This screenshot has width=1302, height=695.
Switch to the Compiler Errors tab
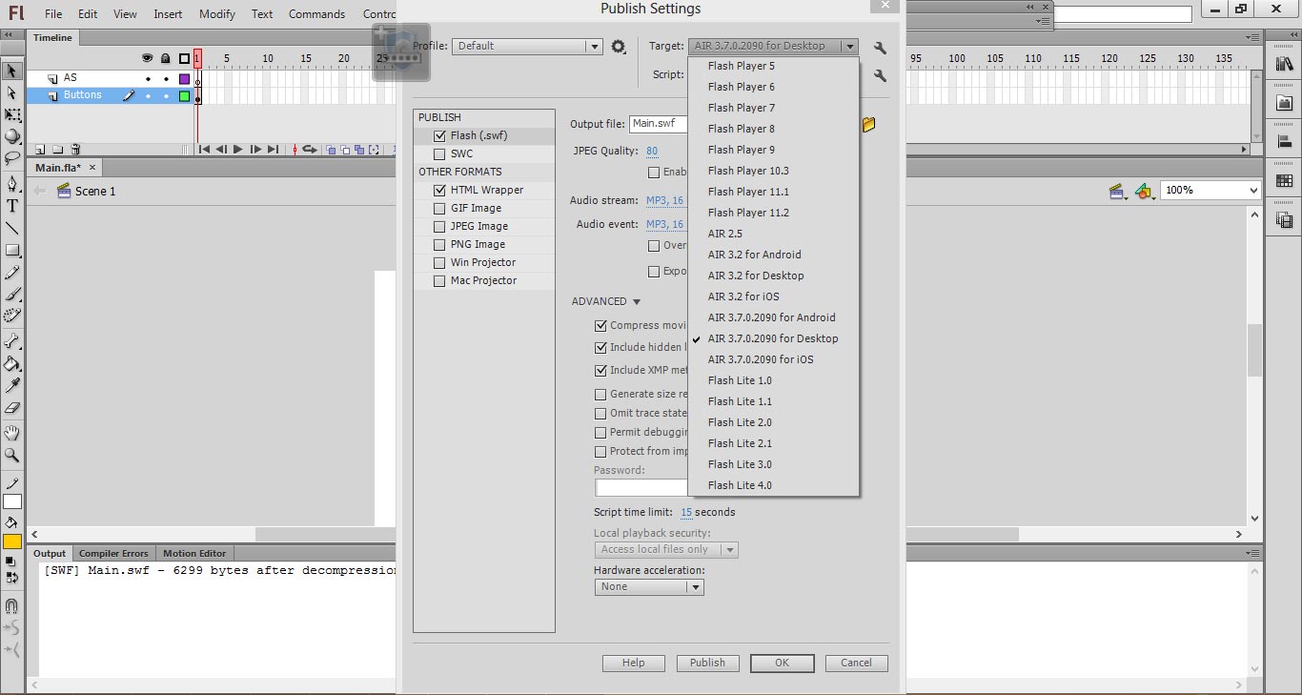click(x=113, y=554)
